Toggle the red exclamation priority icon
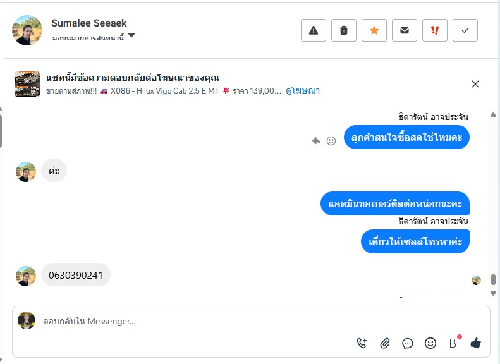The image size is (500, 364). click(435, 30)
